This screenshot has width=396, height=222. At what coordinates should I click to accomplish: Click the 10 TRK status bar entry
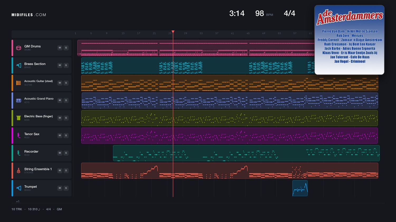(x=17, y=209)
